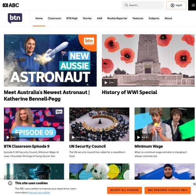Click Accept All Cookies button
Viewport: 196px width, 196px height.
click(x=124, y=190)
